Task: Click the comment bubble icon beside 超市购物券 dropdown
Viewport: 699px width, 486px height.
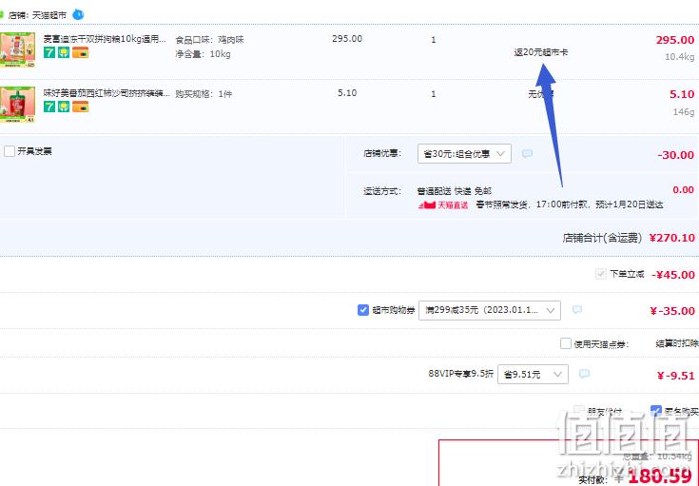Action: point(577,309)
